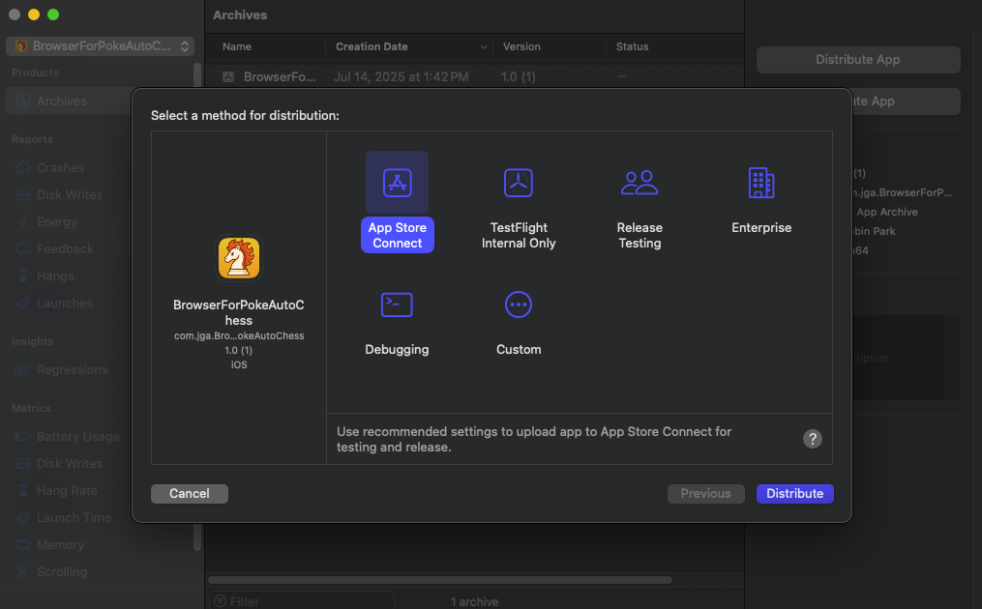Click the Regressions chart icon
The width and height of the screenshot is (982, 609).
coord(22,370)
